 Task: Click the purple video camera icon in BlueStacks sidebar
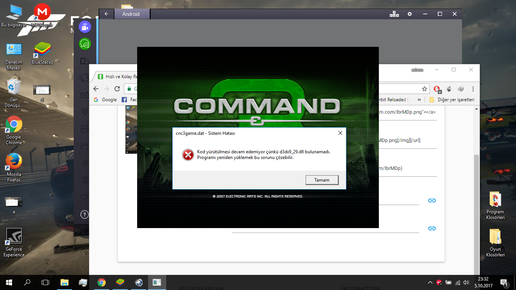[85, 27]
